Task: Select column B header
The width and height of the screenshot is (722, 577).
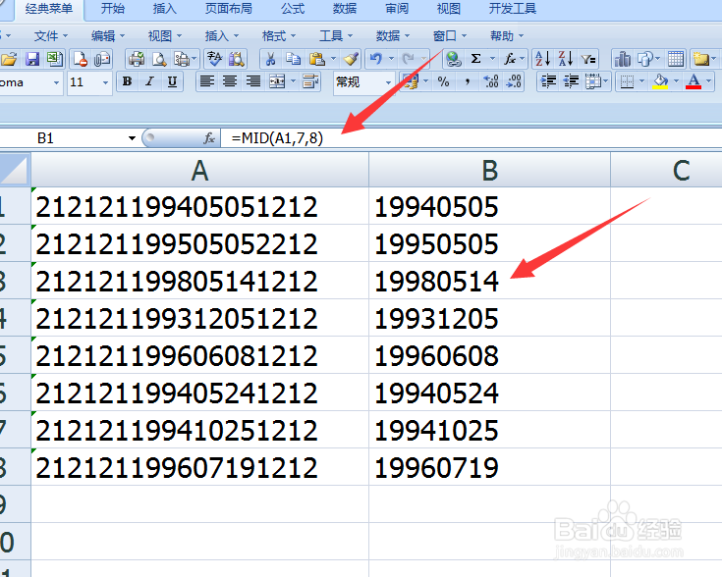Action: tap(489, 170)
